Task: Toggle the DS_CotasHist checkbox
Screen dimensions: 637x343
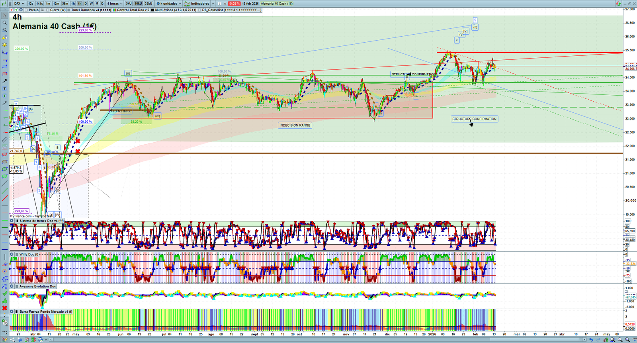Action: (x=199, y=10)
